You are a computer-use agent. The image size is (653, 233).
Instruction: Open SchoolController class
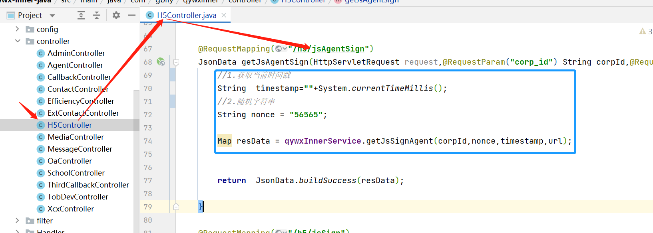click(76, 173)
